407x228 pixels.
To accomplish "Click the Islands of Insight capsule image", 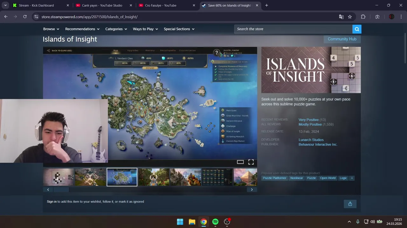I will 311,70.
